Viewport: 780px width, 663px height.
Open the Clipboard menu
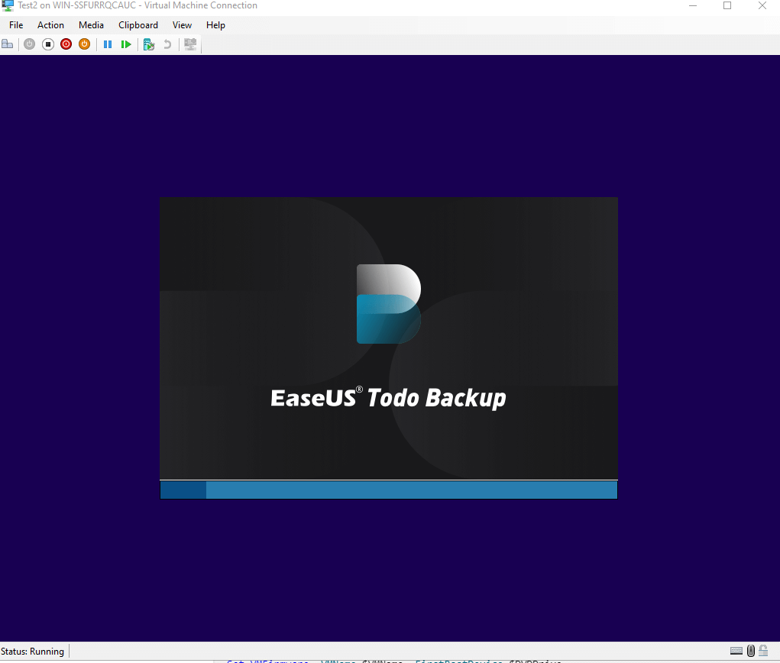(138, 25)
